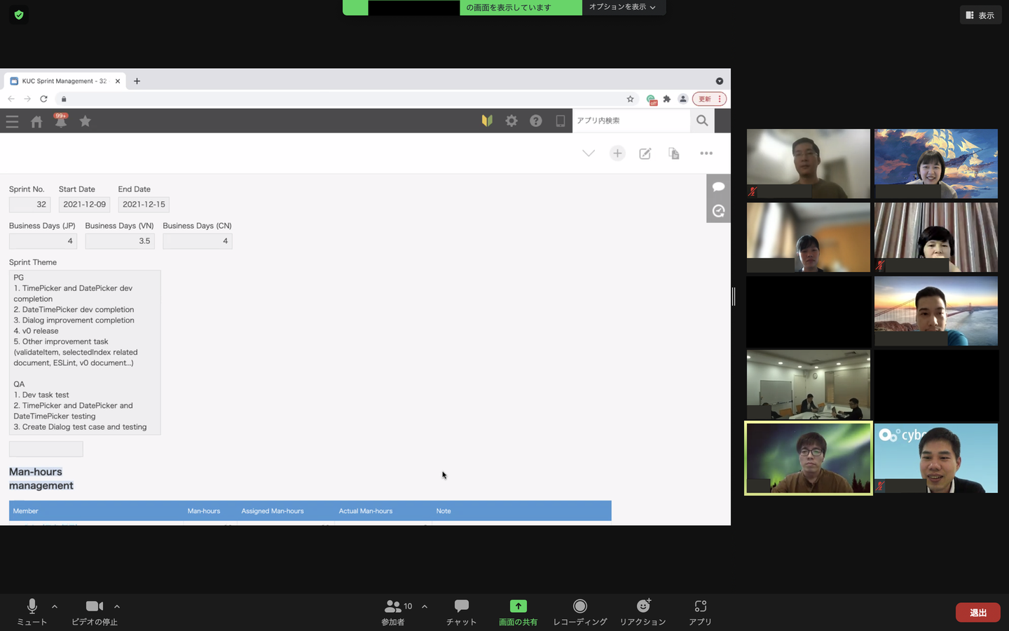This screenshot has width=1009, height=631.
Task: Select the video tile with sailing ship background
Action: tap(936, 163)
